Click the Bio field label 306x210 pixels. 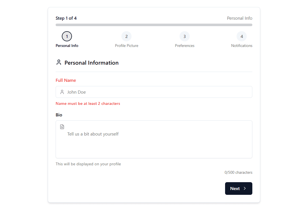[x=59, y=115]
